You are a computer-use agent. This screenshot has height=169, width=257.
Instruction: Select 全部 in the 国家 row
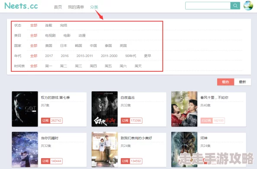click(x=34, y=45)
